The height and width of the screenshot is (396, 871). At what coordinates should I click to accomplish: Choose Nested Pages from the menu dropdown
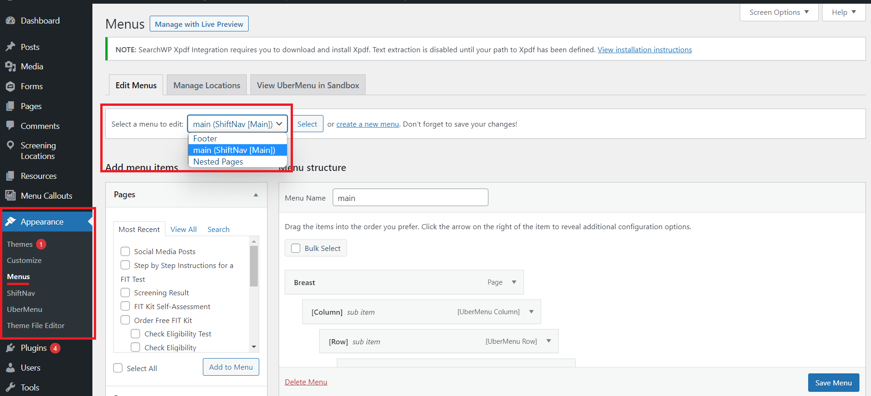(x=218, y=162)
